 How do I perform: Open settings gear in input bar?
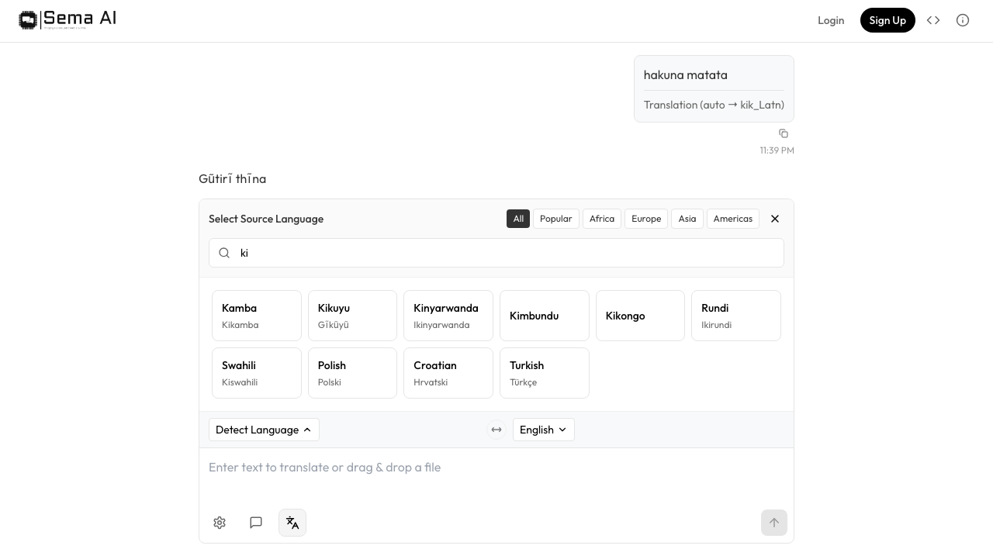click(220, 523)
